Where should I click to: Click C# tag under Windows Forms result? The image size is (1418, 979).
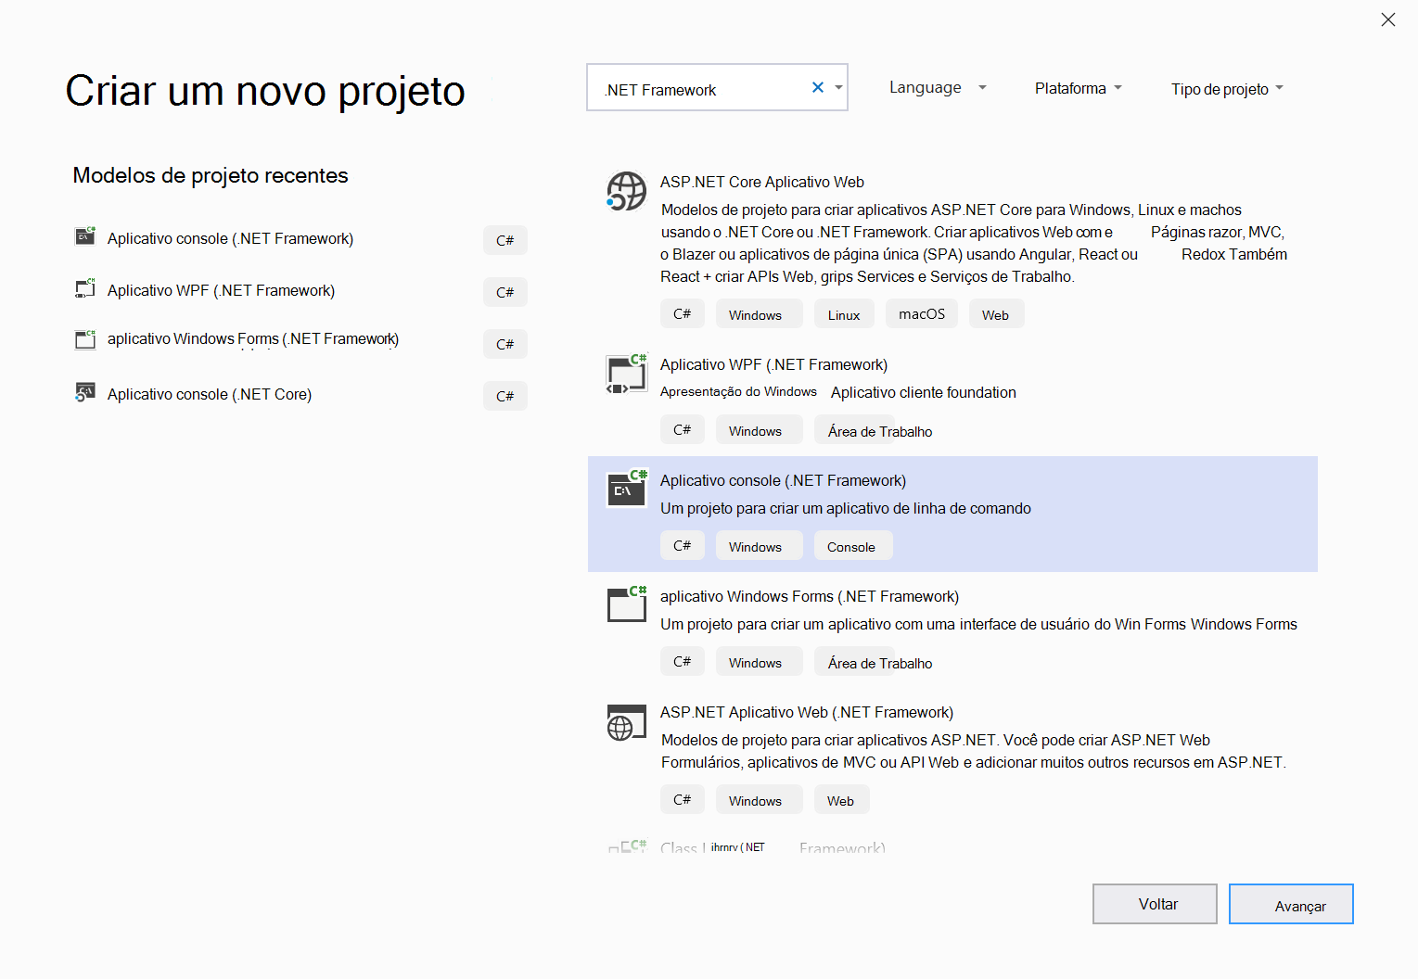pos(683,662)
